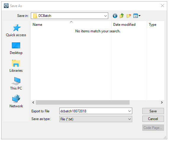The height and width of the screenshot is (142, 169).
Task: Open Libraries in the places bar
Action: (x=16, y=66)
